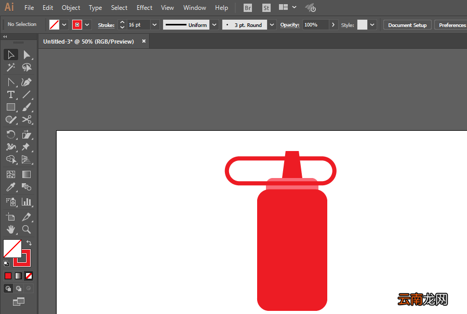The height and width of the screenshot is (314, 467).
Task: Switch paint mode to solid Color
Action: coord(8,276)
